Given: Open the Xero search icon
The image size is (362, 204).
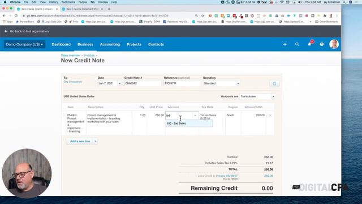Looking at the screenshot, I should [x=297, y=44].
